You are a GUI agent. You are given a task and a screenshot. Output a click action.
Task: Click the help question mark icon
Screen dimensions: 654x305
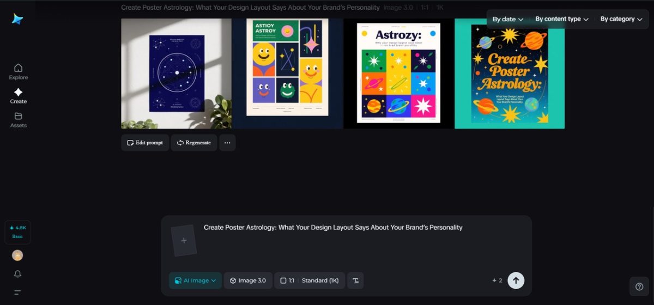pos(639,286)
